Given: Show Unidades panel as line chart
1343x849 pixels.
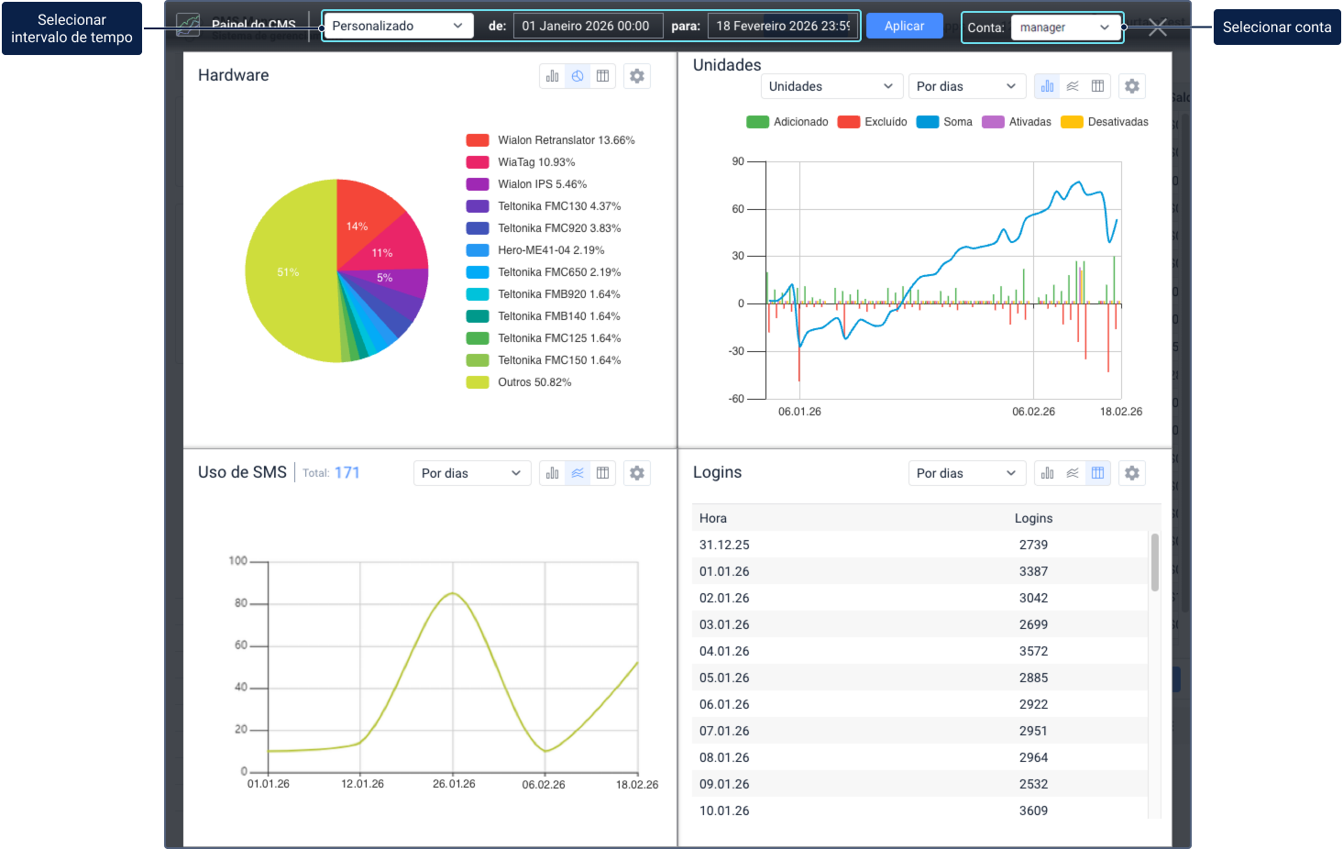Looking at the screenshot, I should 1073,86.
